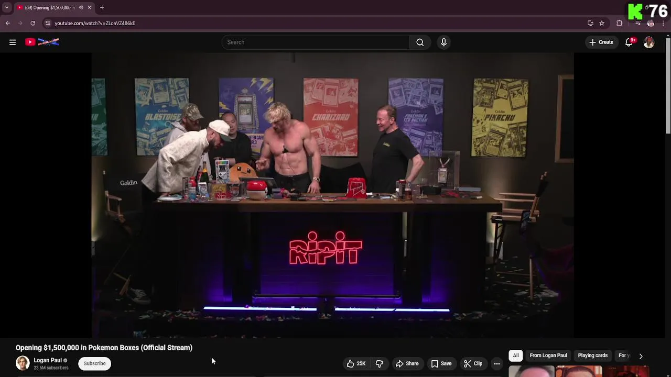Image resolution: width=671 pixels, height=377 pixels.
Task: Show next chips with right arrow
Action: (641, 356)
